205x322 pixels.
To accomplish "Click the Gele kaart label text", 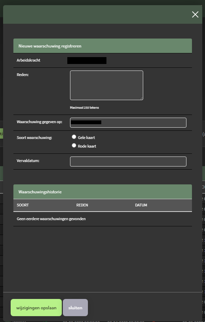I will click(x=86, y=138).
